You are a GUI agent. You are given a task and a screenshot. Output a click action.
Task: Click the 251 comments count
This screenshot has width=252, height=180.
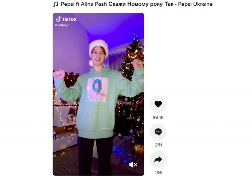coord(158,145)
